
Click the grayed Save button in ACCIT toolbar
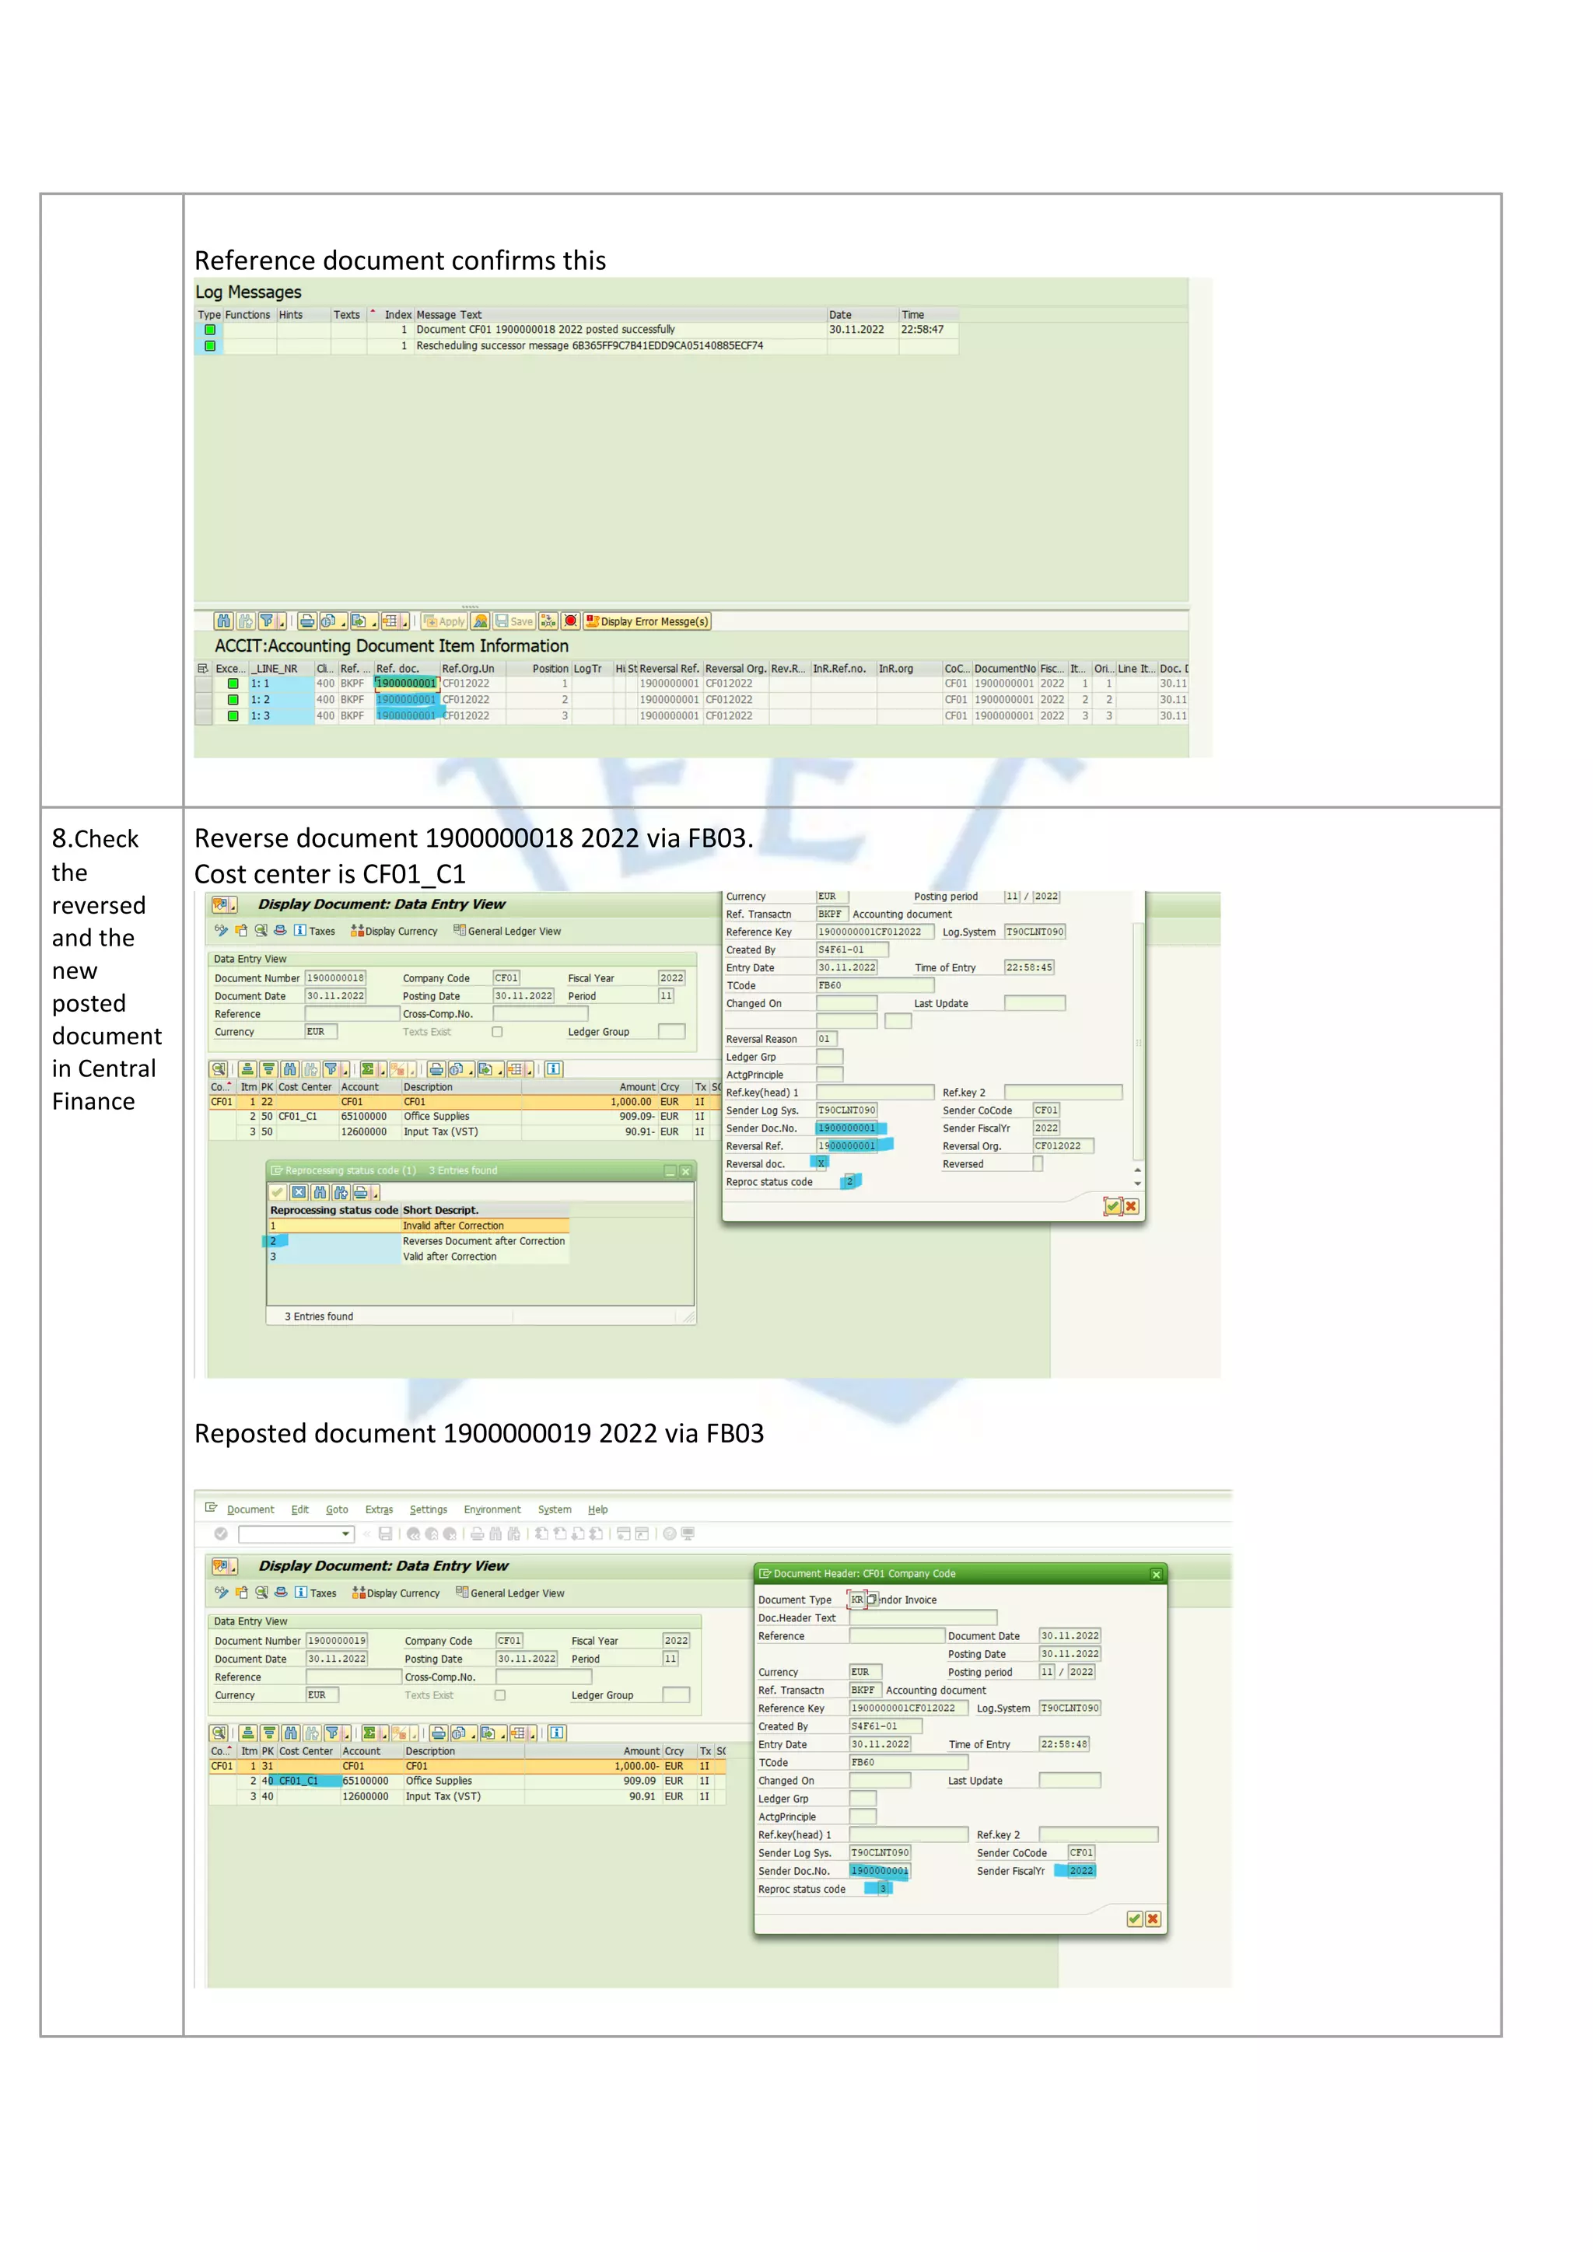coord(515,621)
